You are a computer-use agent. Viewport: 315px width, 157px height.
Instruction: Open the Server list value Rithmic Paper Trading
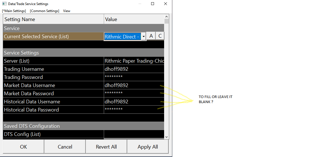(134, 61)
